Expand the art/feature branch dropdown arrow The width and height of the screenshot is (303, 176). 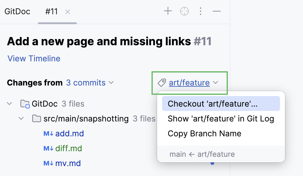(x=216, y=83)
